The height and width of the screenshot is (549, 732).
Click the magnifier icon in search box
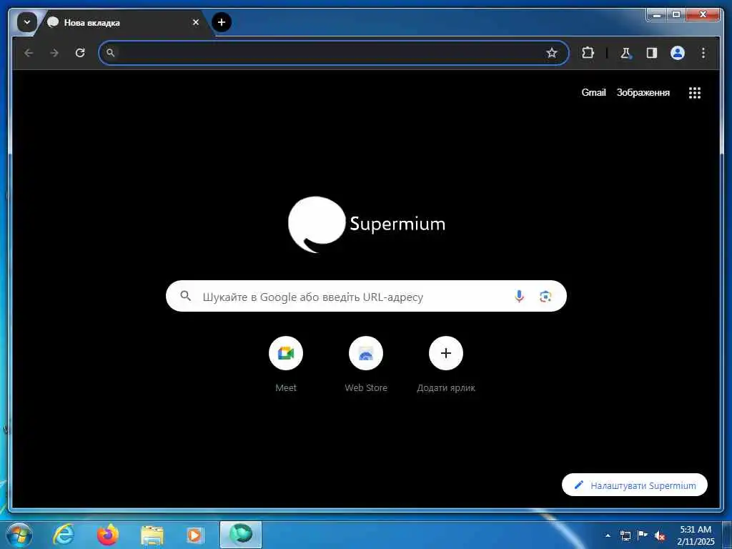186,296
